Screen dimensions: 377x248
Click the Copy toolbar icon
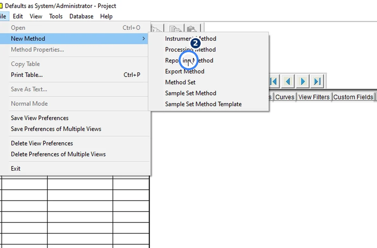point(176,29)
